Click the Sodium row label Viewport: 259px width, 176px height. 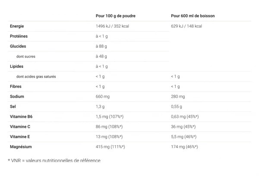16,97
